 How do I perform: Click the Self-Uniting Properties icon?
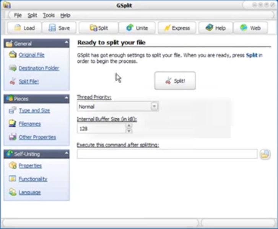pos(13,165)
